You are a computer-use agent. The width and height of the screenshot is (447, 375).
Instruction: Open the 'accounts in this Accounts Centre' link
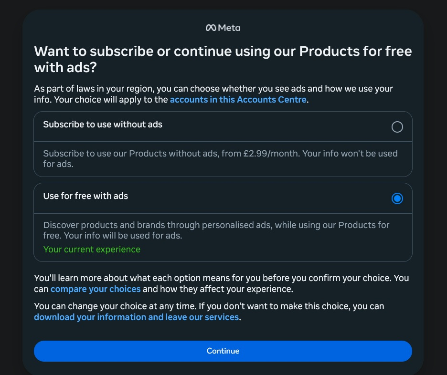click(238, 100)
